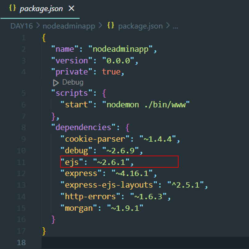
Task: Click the "version" key text
Action: point(72,61)
